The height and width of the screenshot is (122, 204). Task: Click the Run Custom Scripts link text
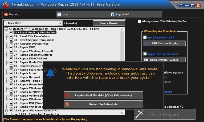point(161,38)
